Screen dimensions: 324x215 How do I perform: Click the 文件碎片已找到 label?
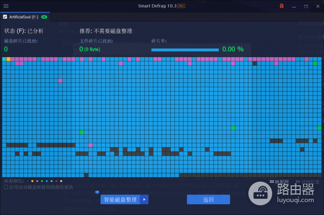click(x=96, y=41)
